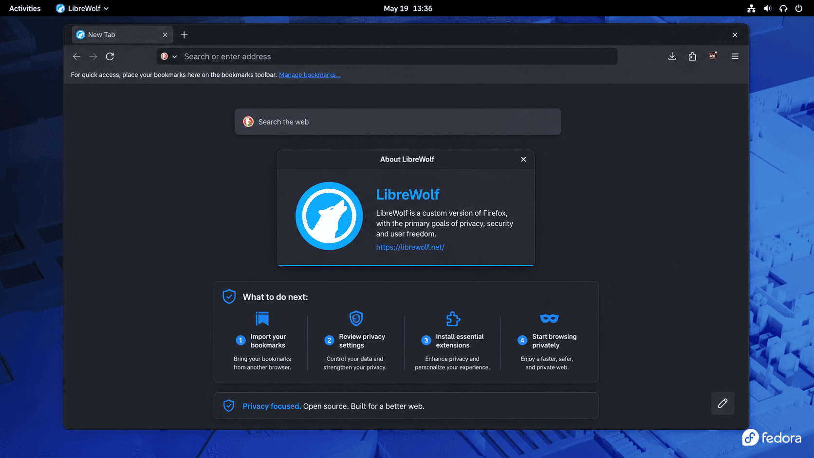This screenshot has height=458, width=814.
Task: Click the LibreWolf description paragraph
Action: [444, 223]
